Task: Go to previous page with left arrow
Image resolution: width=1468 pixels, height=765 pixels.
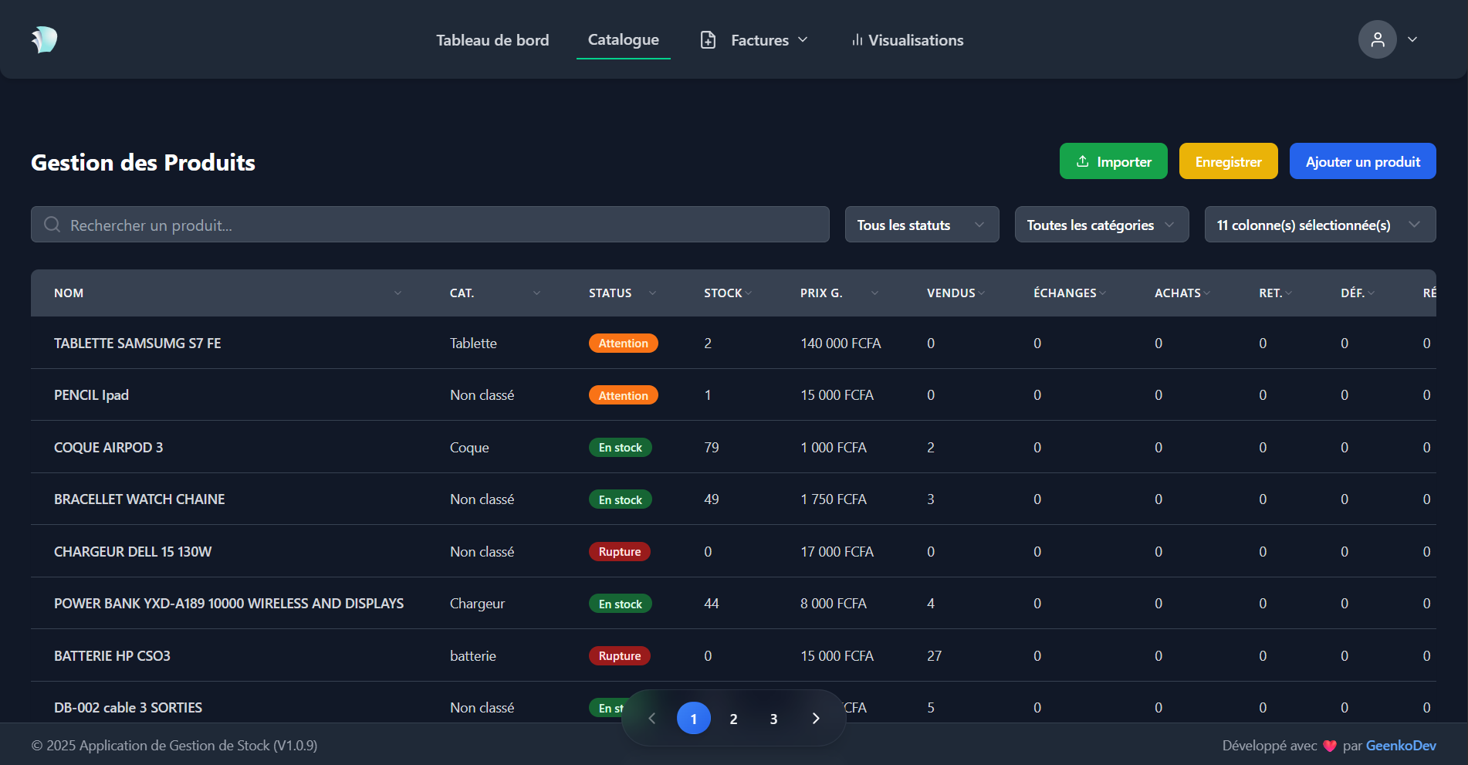Action: pyautogui.click(x=651, y=719)
